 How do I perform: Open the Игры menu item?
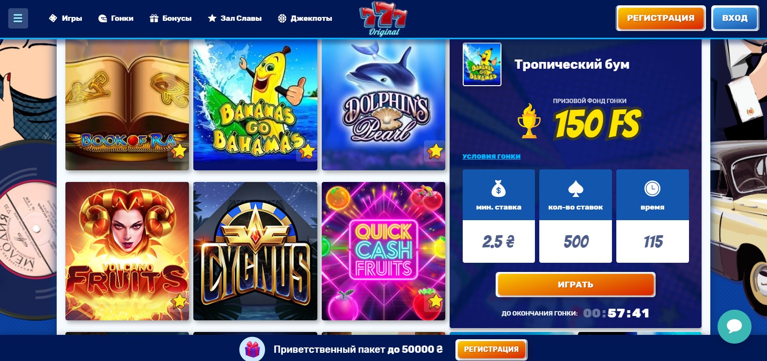click(x=66, y=18)
